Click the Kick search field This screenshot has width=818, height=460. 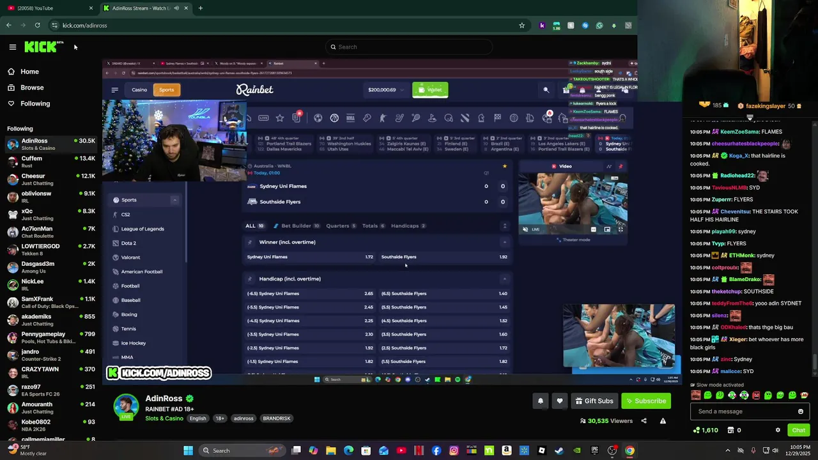(409, 47)
